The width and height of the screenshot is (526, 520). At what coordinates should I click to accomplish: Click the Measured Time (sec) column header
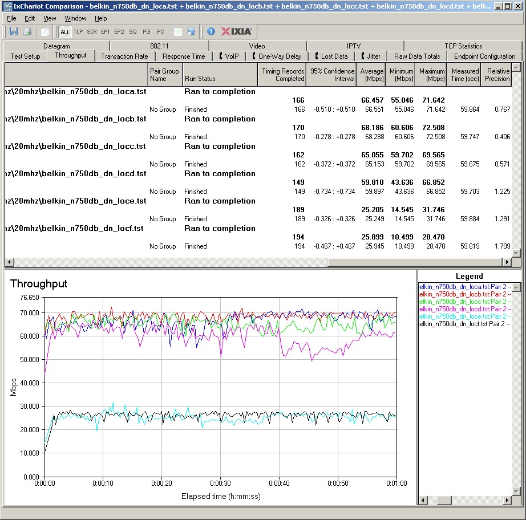click(464, 75)
